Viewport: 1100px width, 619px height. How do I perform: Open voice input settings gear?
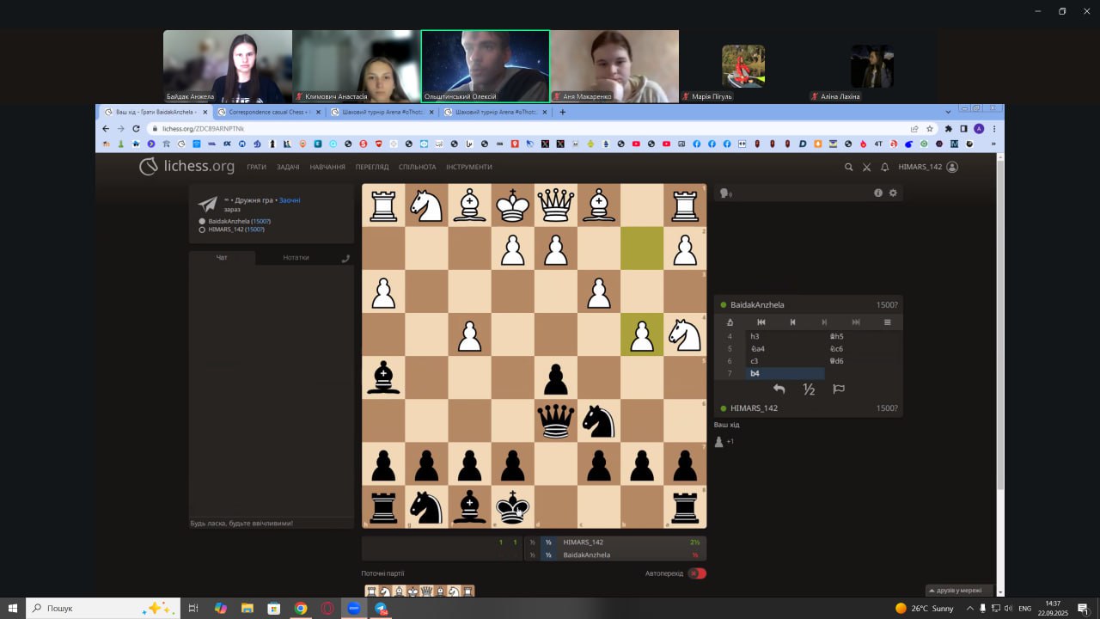tap(893, 193)
